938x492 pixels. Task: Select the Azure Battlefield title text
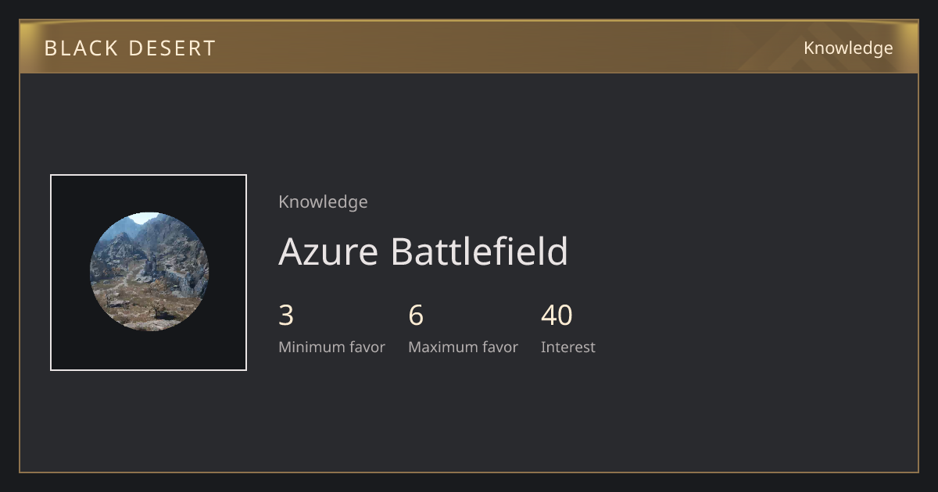[x=423, y=251]
